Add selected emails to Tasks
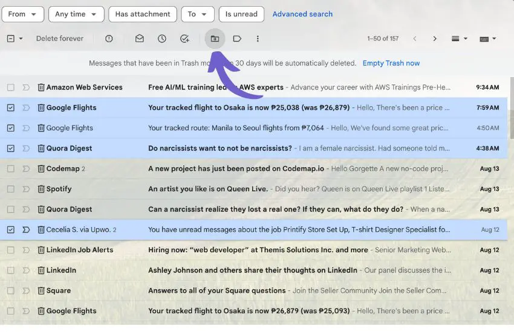Image resolution: width=514 pixels, height=332 pixels. (184, 39)
